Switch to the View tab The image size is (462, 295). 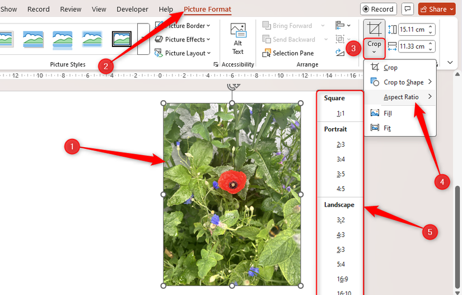pyautogui.click(x=99, y=9)
